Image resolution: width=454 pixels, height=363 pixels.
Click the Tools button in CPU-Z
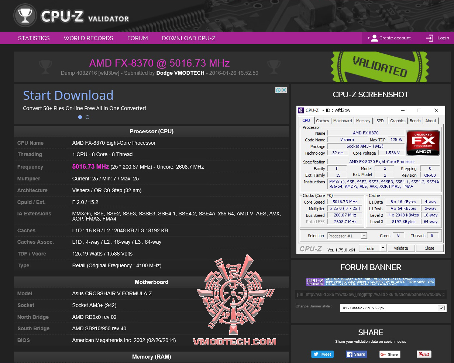point(369,248)
